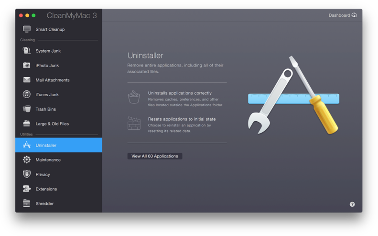Click the Maintenance gear icon

click(x=26, y=160)
